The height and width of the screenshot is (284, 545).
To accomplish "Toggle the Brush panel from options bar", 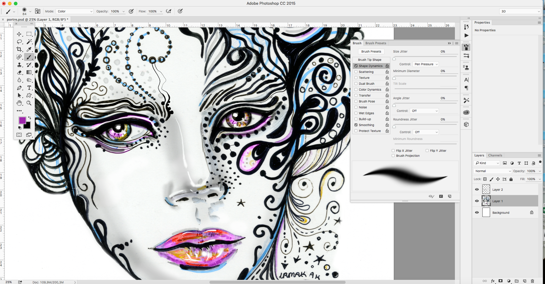I will coord(38,11).
